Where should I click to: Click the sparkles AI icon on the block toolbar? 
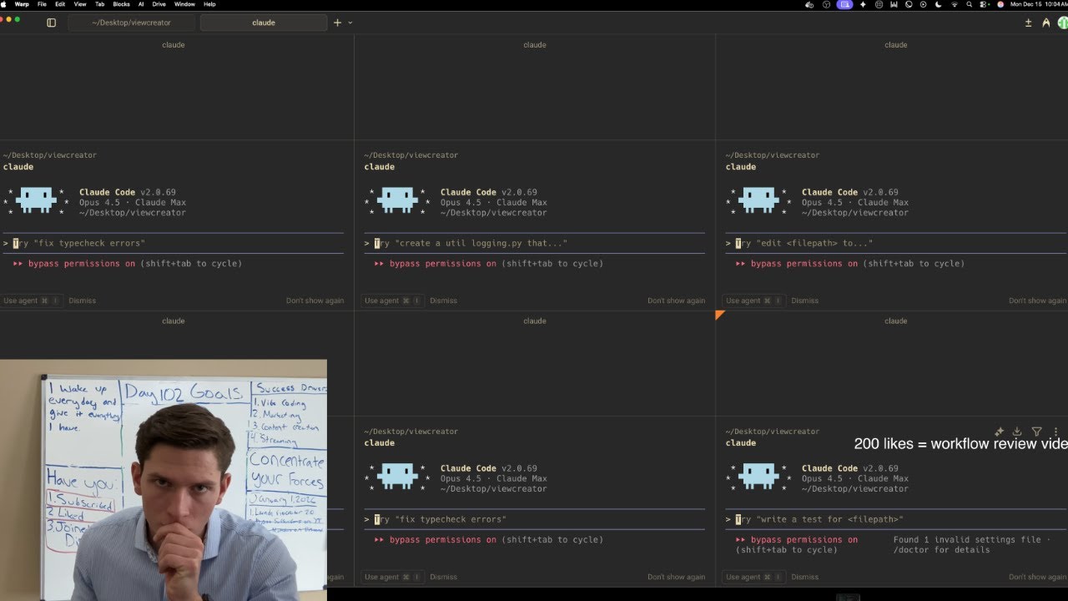point(999,432)
